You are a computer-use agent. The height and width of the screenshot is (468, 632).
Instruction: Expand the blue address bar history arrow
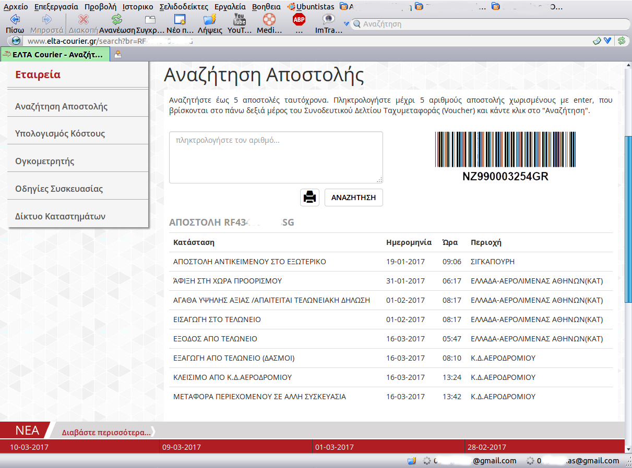point(607,41)
